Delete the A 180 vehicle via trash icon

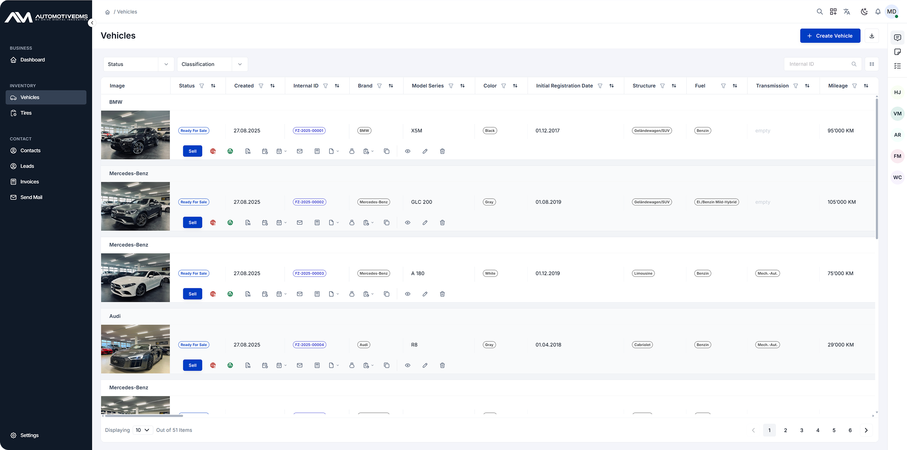pyautogui.click(x=442, y=294)
